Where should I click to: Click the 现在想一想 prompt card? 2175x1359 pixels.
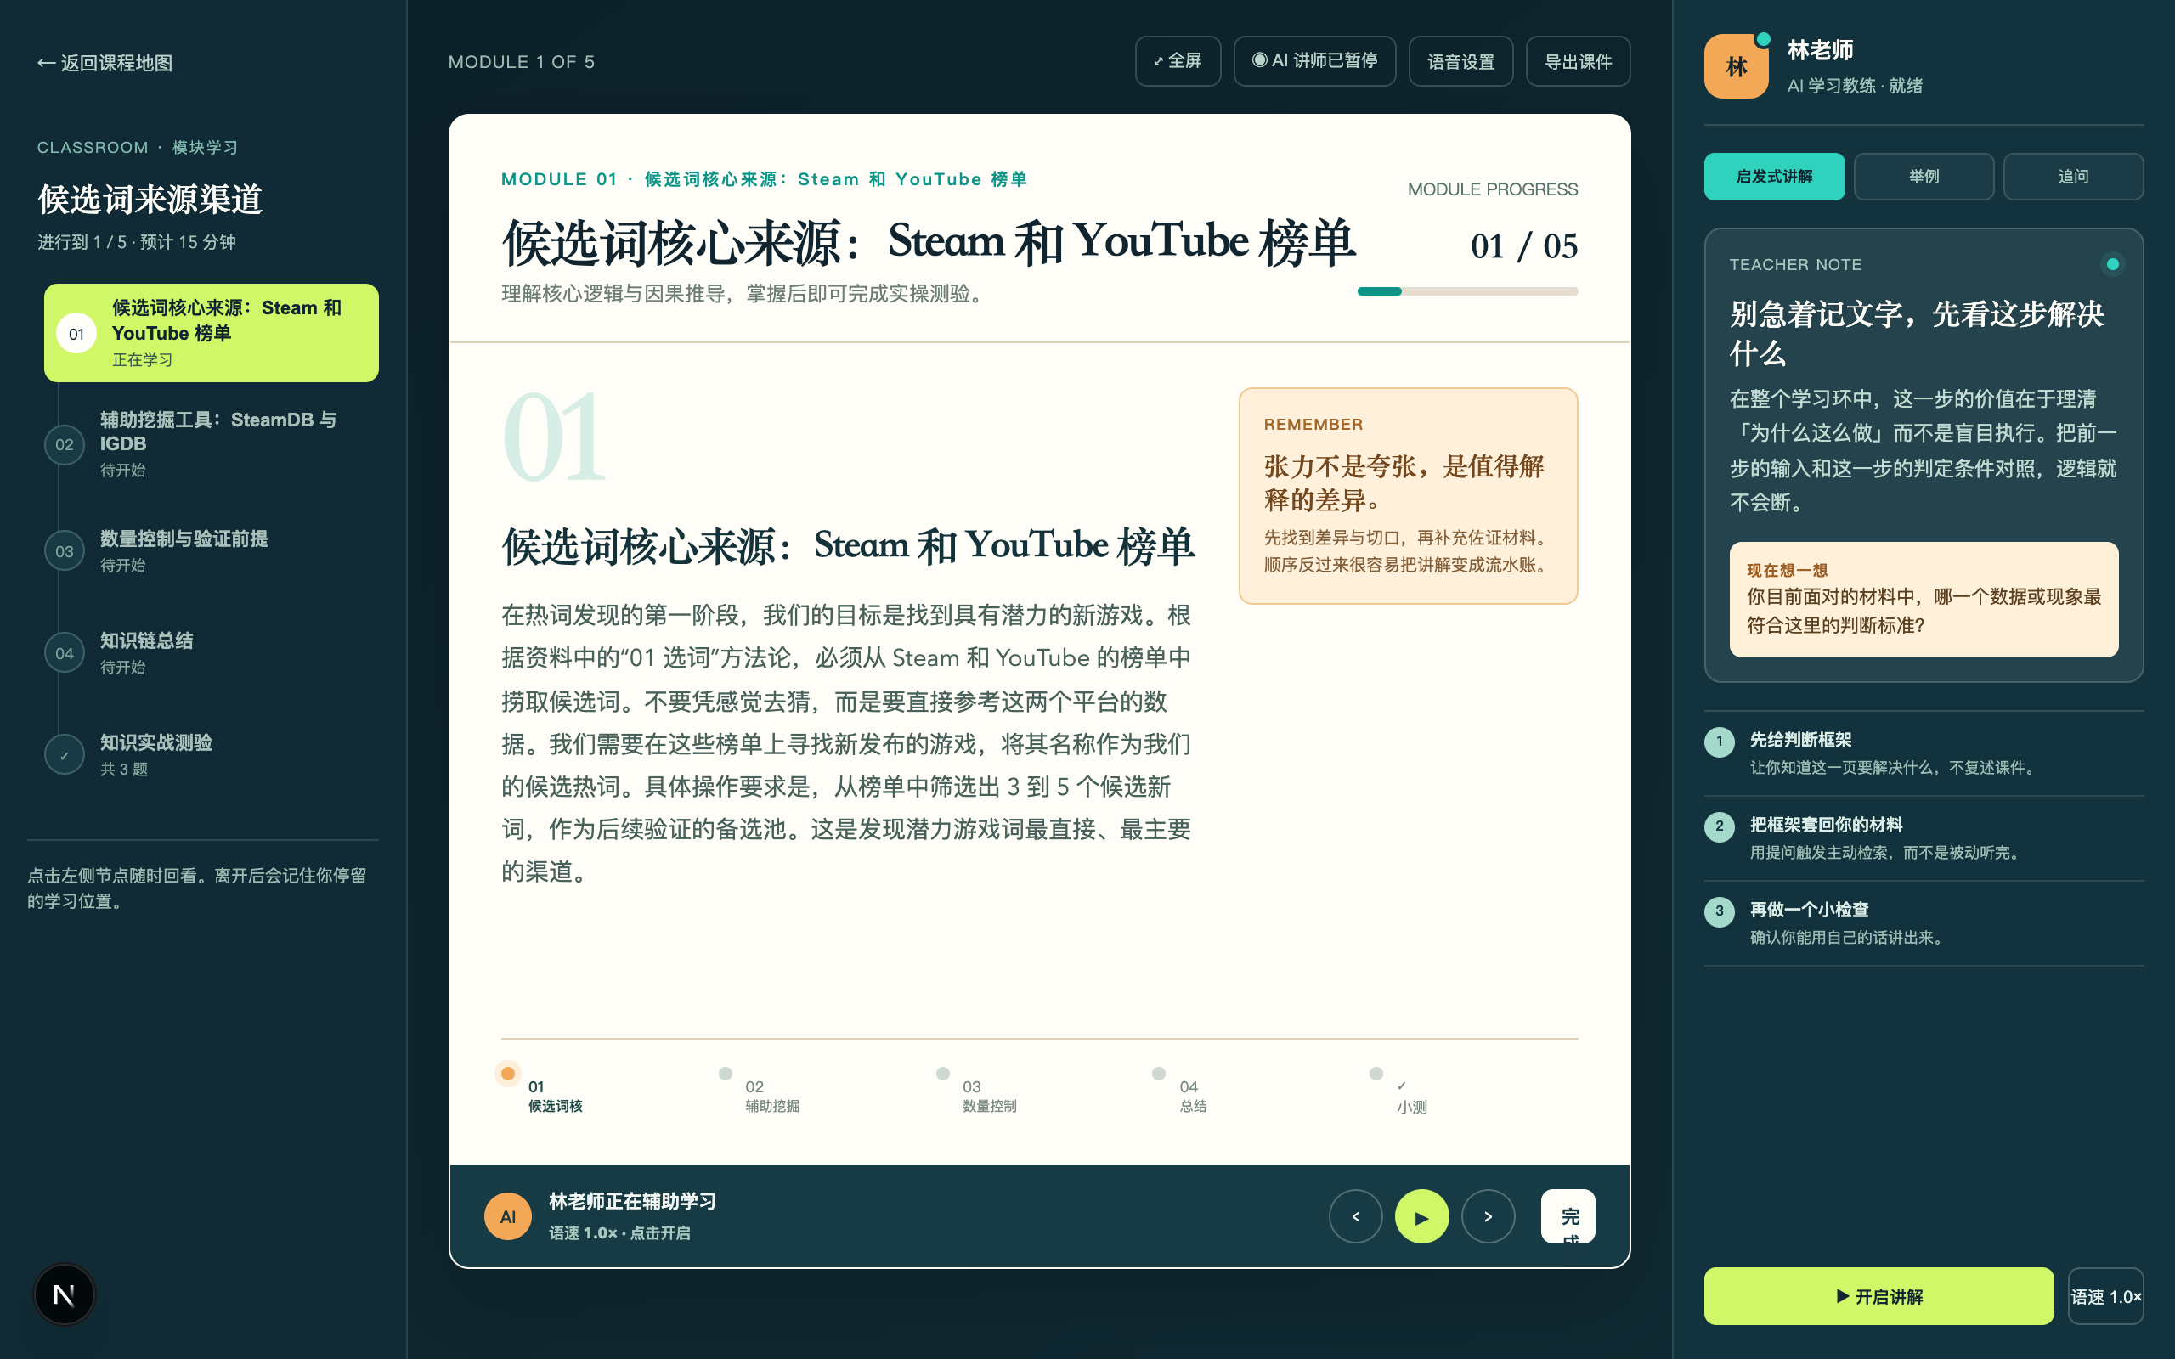pyautogui.click(x=1924, y=599)
